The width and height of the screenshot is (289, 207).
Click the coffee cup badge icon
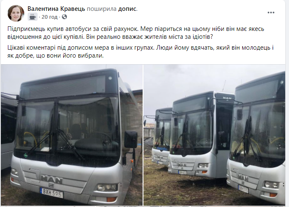[x=33, y=17]
